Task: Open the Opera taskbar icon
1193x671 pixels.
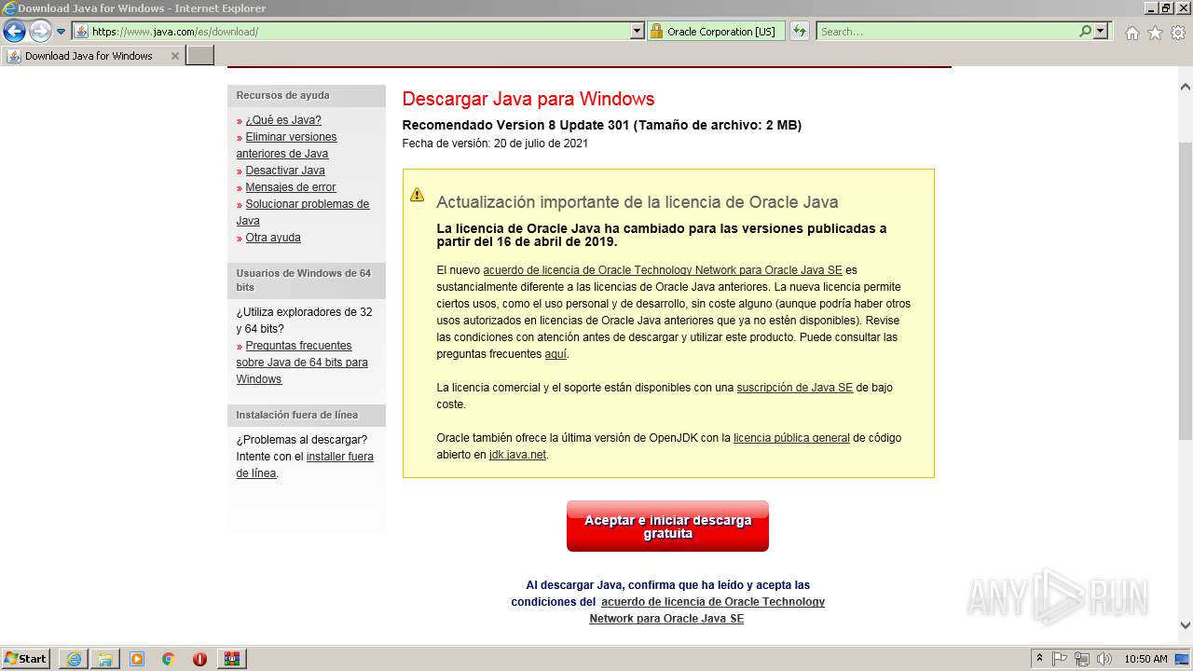Action: pyautogui.click(x=199, y=659)
